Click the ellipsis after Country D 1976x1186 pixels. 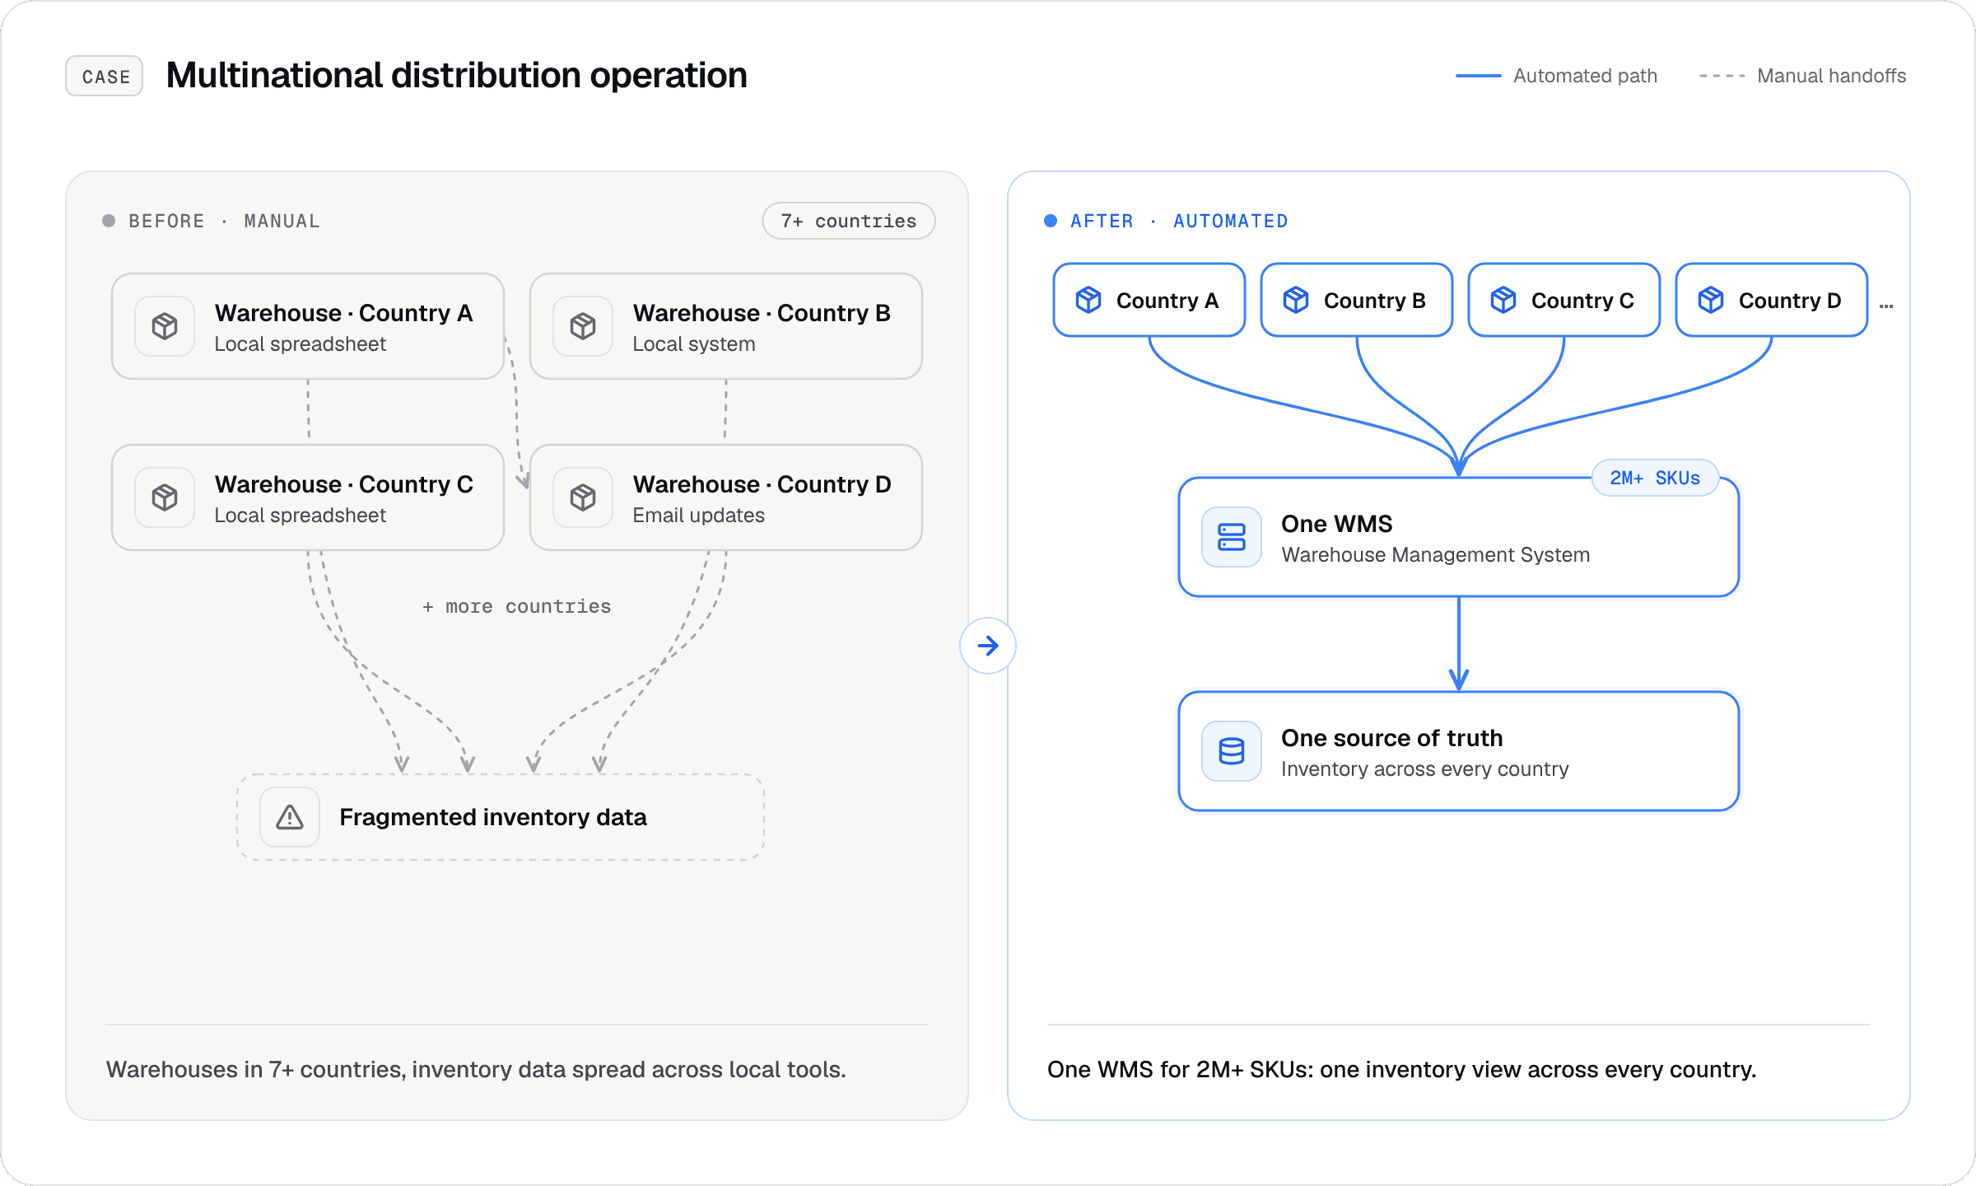1887,306
